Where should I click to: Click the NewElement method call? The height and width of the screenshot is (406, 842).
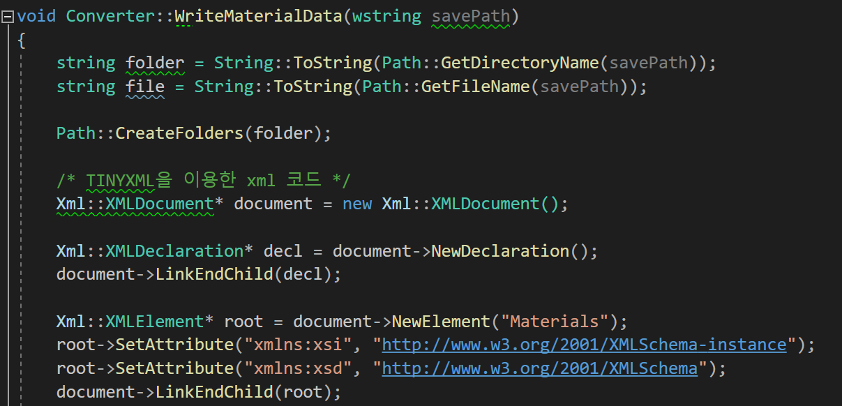441,322
